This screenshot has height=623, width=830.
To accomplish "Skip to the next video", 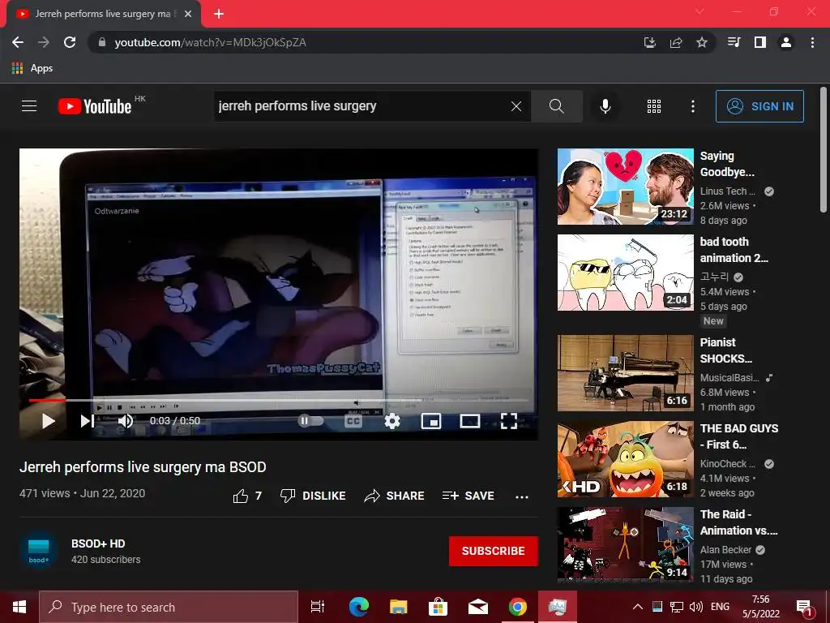I will (x=88, y=421).
